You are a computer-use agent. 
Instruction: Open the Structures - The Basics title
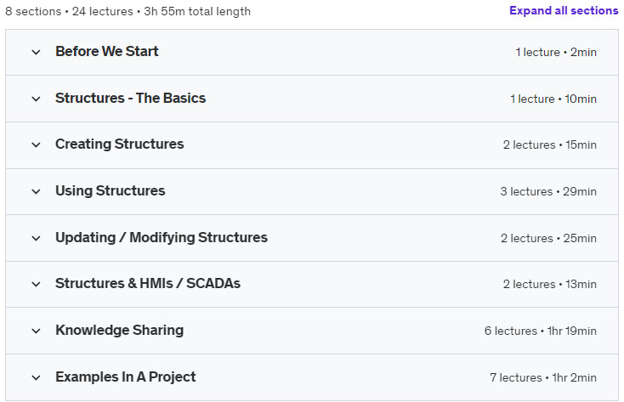(130, 98)
